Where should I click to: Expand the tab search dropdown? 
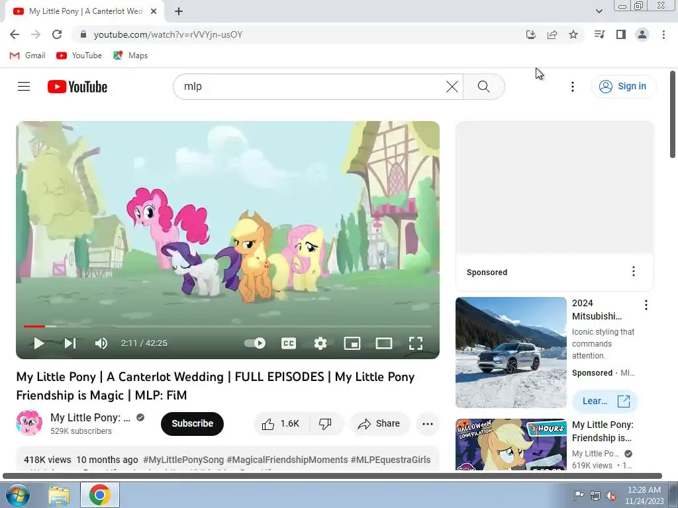pos(599,11)
